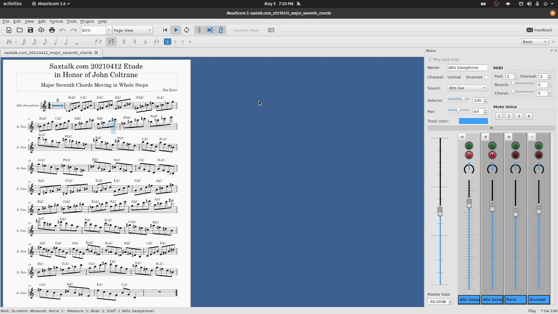
Task: Open GNOME Activities overview
Action: pyautogui.click(x=13, y=3)
